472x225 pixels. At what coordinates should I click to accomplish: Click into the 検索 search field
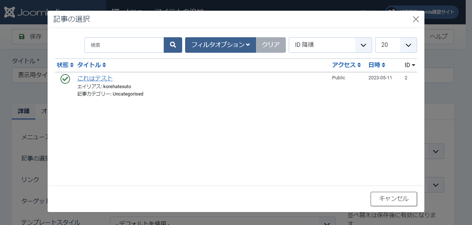point(124,45)
